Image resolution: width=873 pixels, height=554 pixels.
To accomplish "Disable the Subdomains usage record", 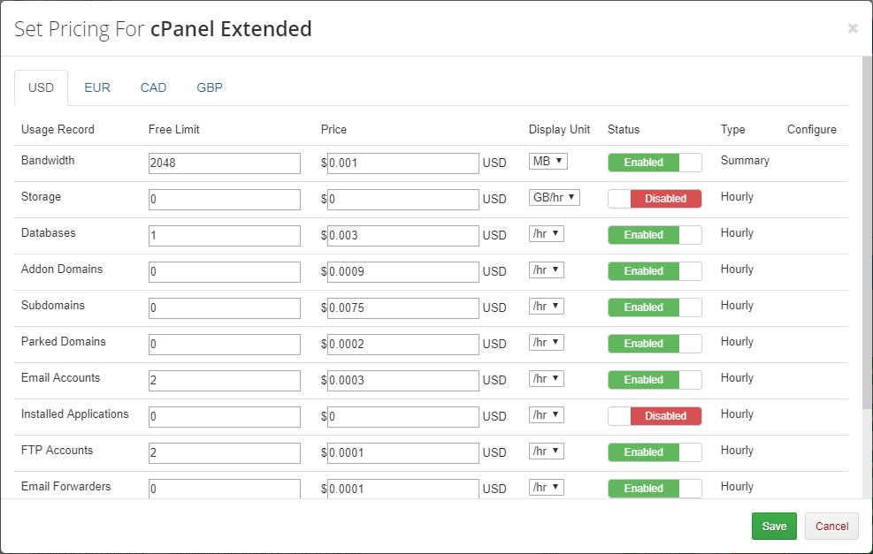I will tap(655, 307).
